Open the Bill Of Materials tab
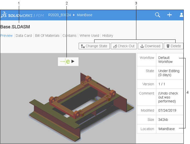This screenshot has height=144, width=190. click(x=47, y=36)
